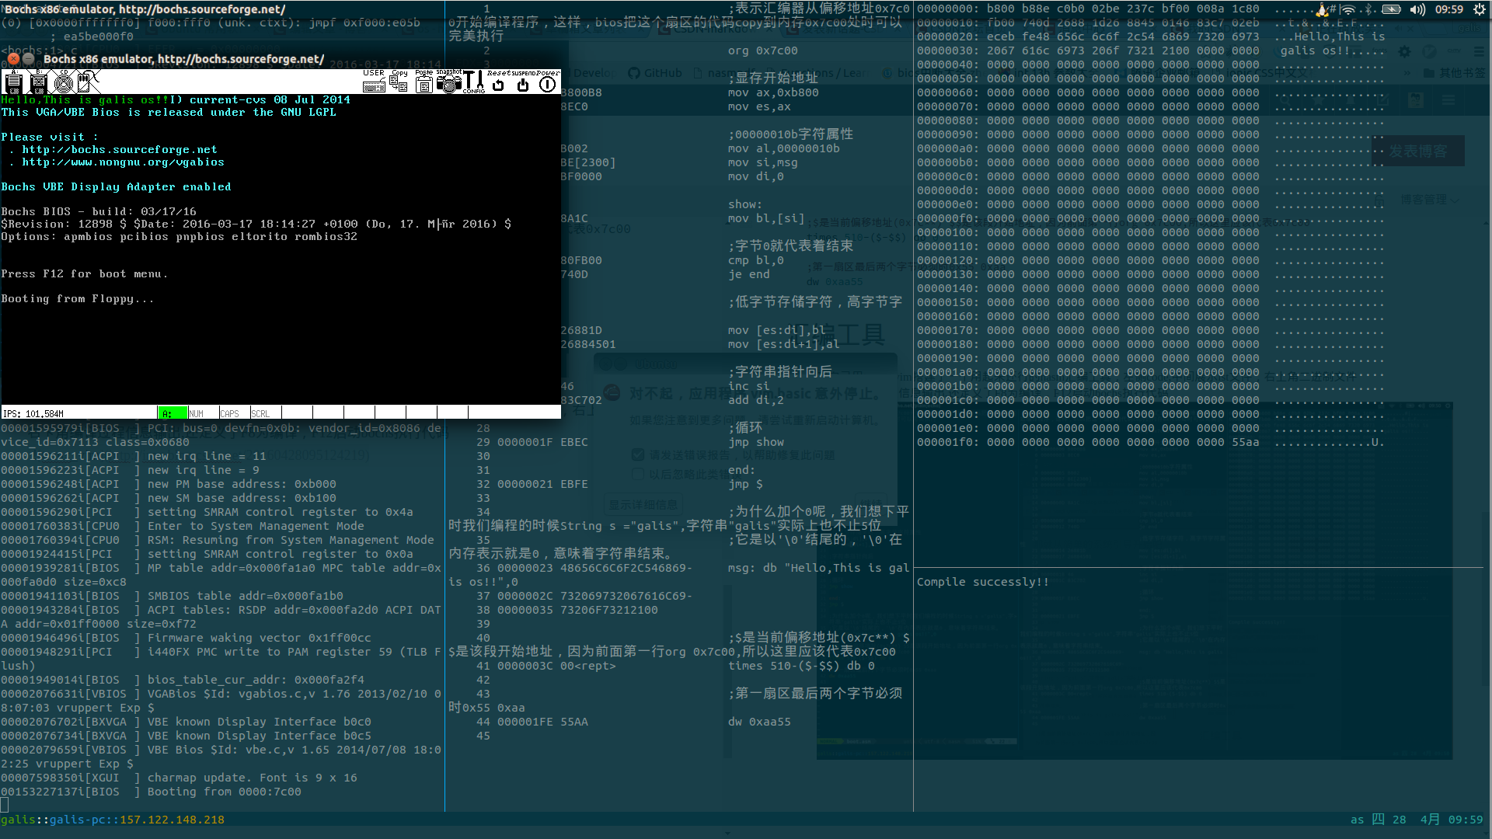Viewport: 1492px width, 839px height.
Task: Click the USER keyboard button in Bochs
Action: [374, 82]
